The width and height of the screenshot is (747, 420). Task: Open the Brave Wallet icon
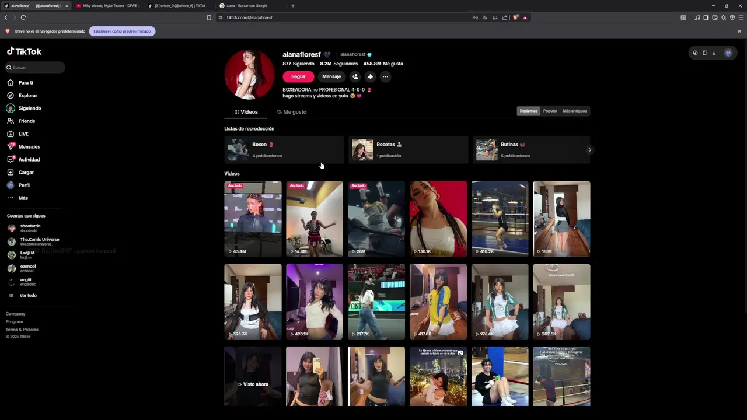tap(715, 17)
